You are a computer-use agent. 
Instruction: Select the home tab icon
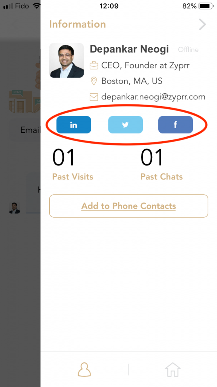click(173, 370)
